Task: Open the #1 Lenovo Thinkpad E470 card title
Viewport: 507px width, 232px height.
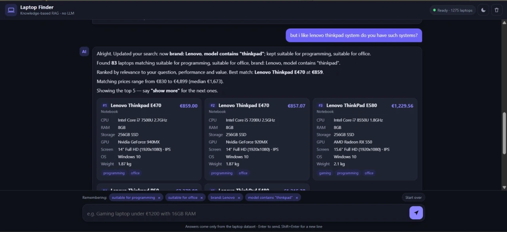Action: (x=136, y=106)
